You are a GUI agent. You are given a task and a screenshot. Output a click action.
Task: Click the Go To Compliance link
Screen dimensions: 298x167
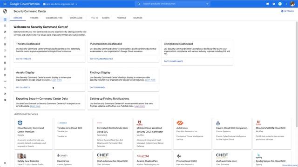(173, 61)
